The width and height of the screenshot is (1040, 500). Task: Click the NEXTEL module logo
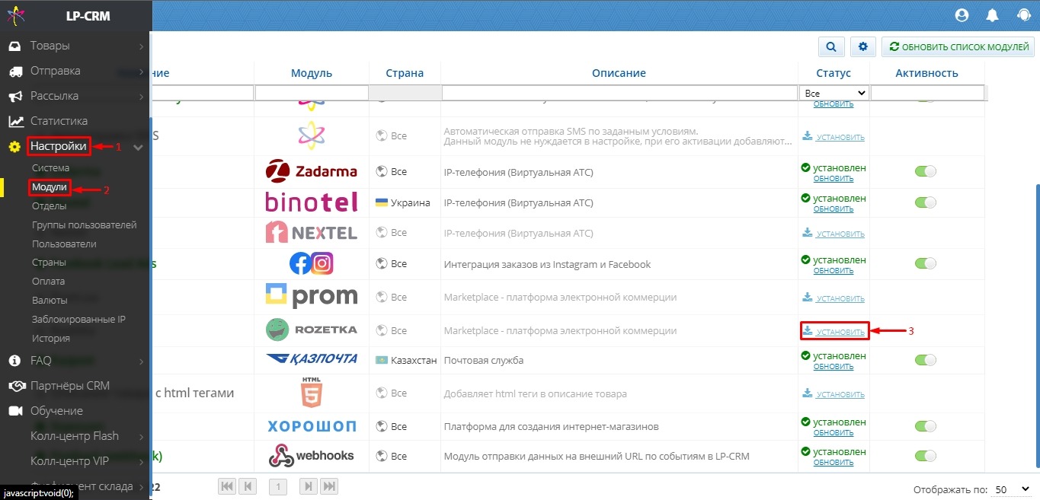point(311,232)
